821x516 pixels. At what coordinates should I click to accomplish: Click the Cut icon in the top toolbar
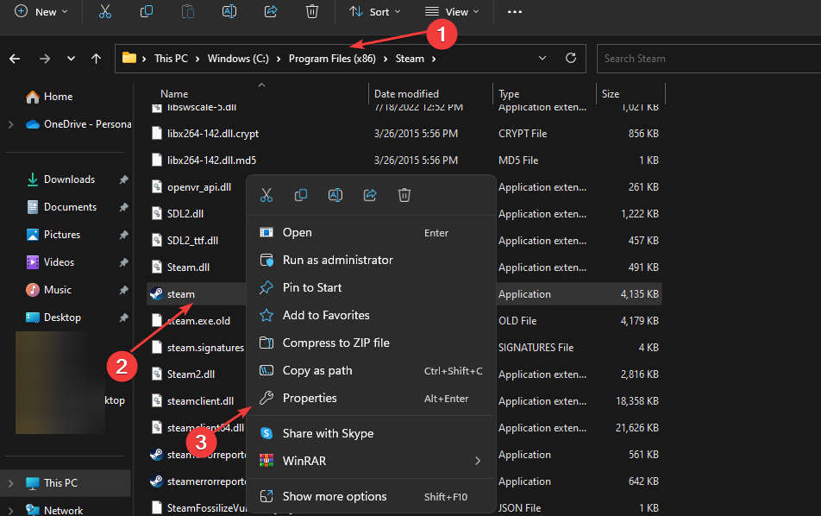pyautogui.click(x=105, y=11)
